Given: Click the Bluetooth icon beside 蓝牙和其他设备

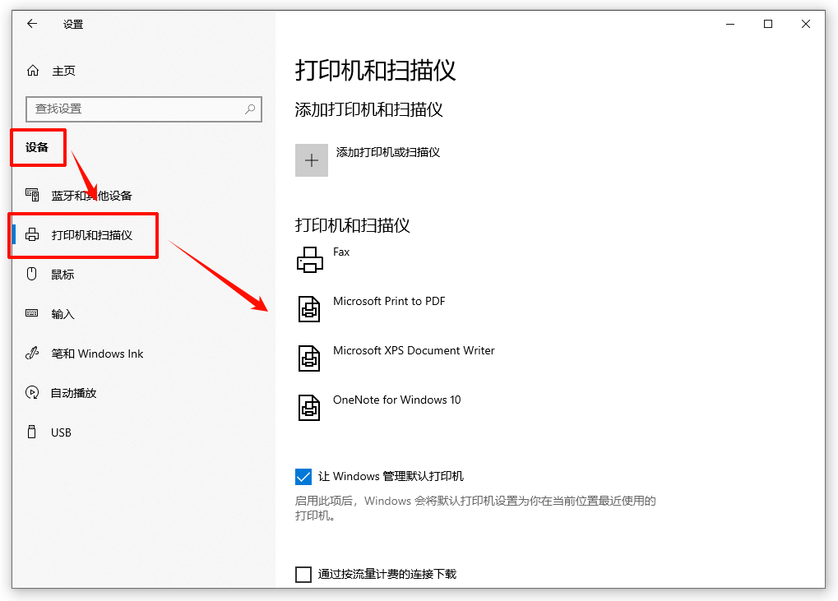Looking at the screenshot, I should click(32, 195).
